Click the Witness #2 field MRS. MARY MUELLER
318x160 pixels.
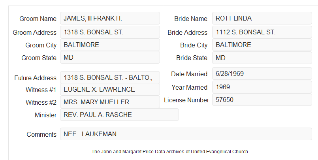pos(110,102)
